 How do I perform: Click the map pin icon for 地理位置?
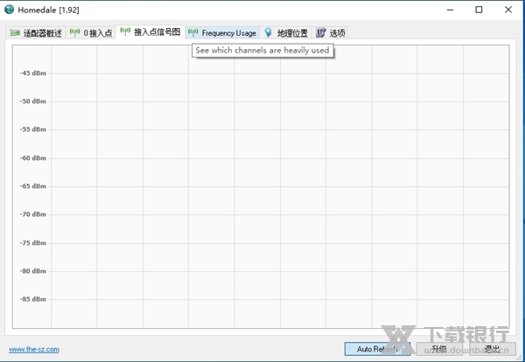[269, 33]
